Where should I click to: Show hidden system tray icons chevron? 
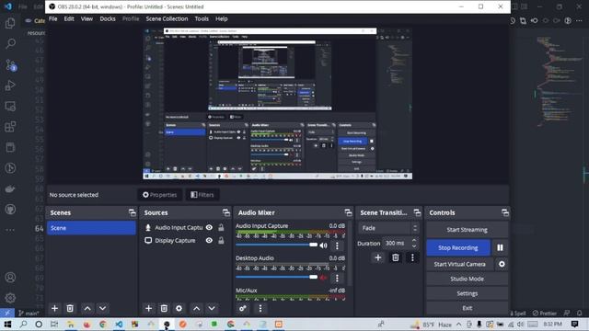click(459, 324)
